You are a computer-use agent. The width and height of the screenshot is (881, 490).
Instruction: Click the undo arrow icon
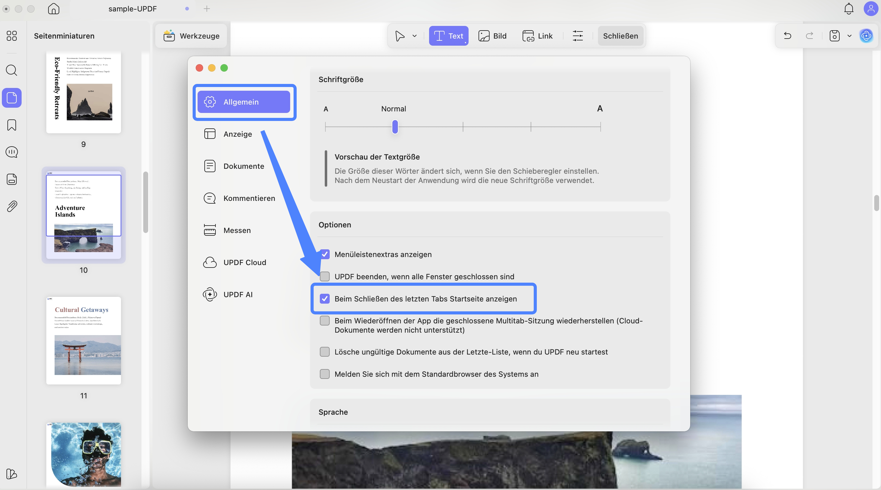coord(787,35)
